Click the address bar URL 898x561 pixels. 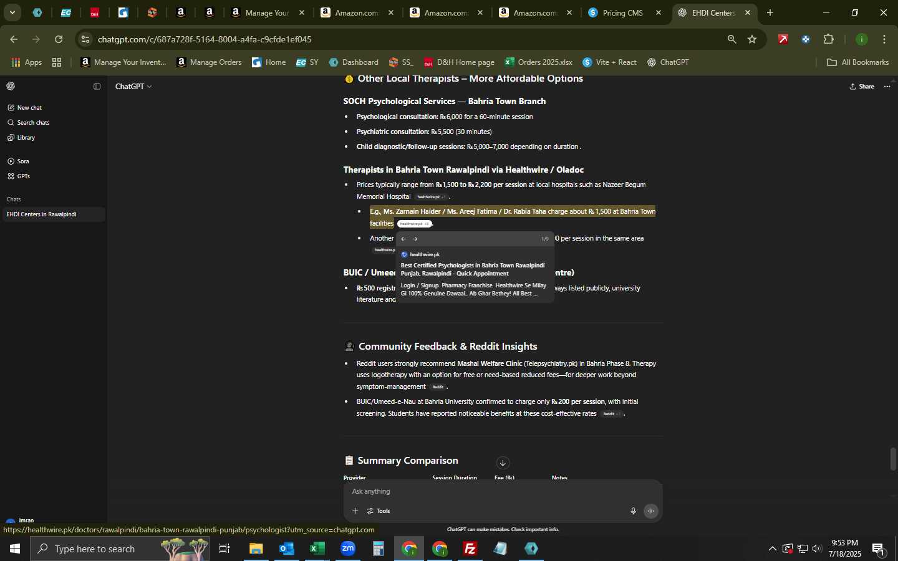coord(205,39)
